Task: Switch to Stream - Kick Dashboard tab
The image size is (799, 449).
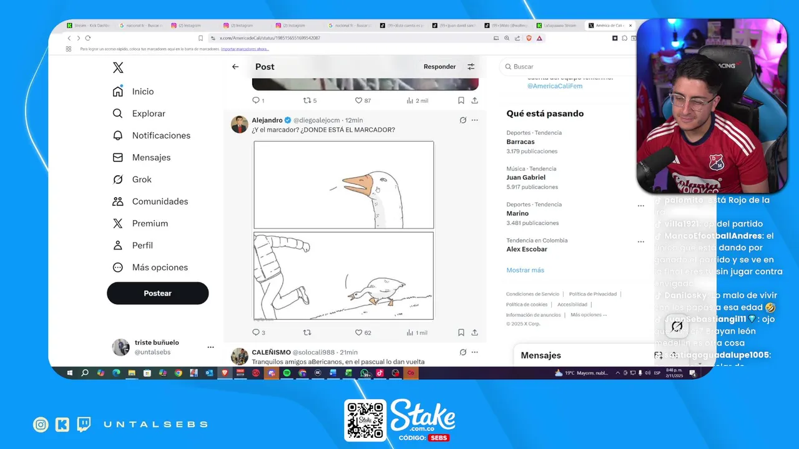Action: (89, 26)
